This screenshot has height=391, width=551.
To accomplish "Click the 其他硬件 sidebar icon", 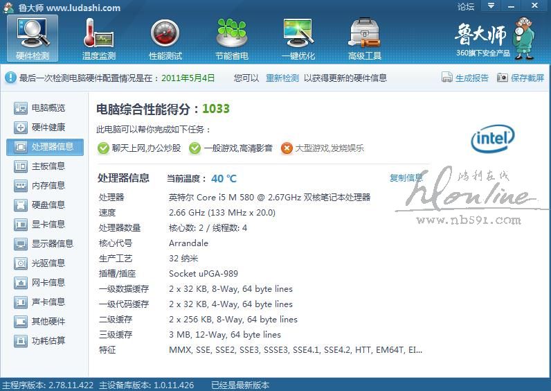I will (20, 321).
